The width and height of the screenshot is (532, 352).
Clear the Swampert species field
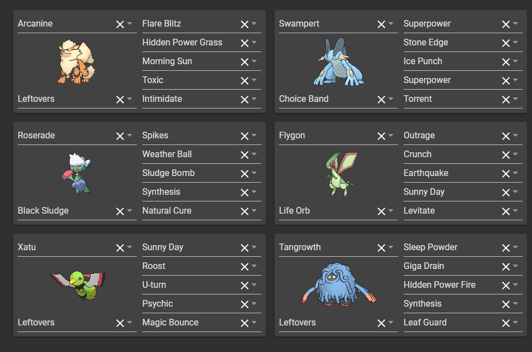click(381, 24)
